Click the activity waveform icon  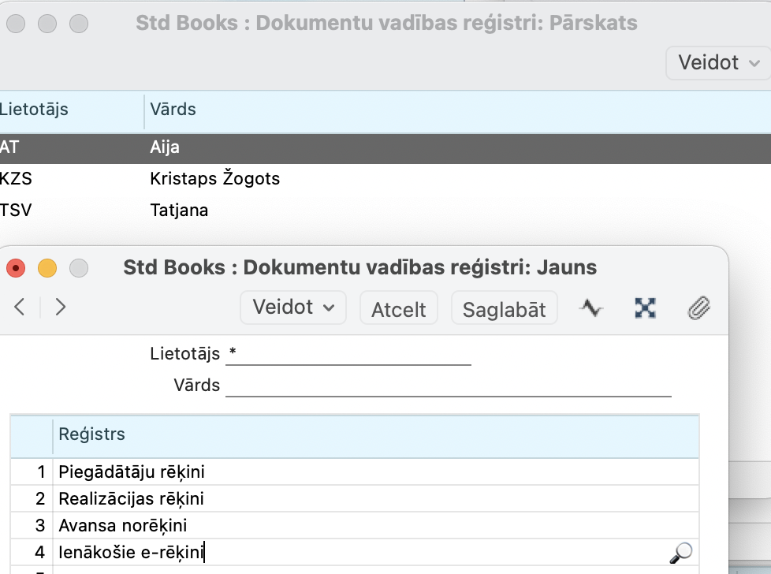pos(590,308)
